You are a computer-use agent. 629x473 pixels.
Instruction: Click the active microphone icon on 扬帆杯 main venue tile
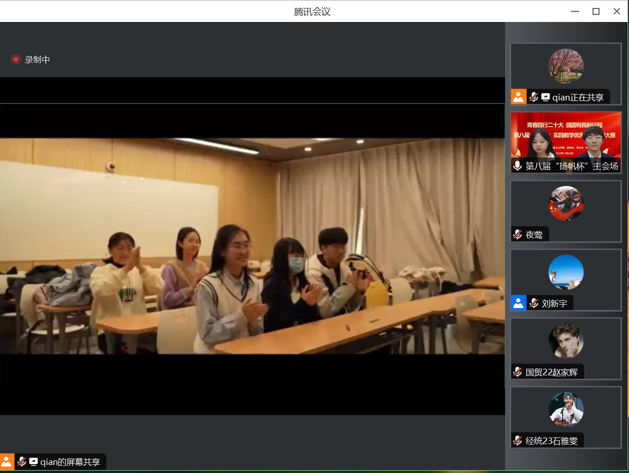click(518, 166)
